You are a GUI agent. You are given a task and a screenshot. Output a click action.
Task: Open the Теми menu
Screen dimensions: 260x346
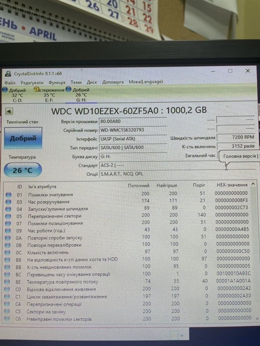[x=76, y=82]
